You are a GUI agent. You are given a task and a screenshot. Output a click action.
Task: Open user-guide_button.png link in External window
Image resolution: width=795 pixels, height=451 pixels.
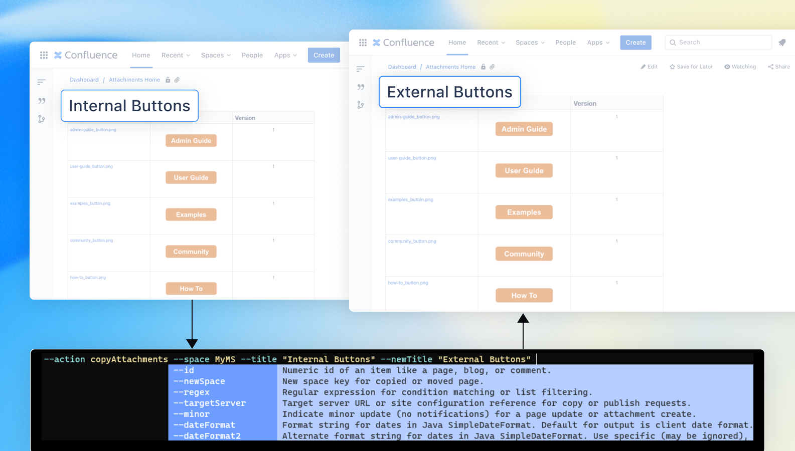[412, 158]
